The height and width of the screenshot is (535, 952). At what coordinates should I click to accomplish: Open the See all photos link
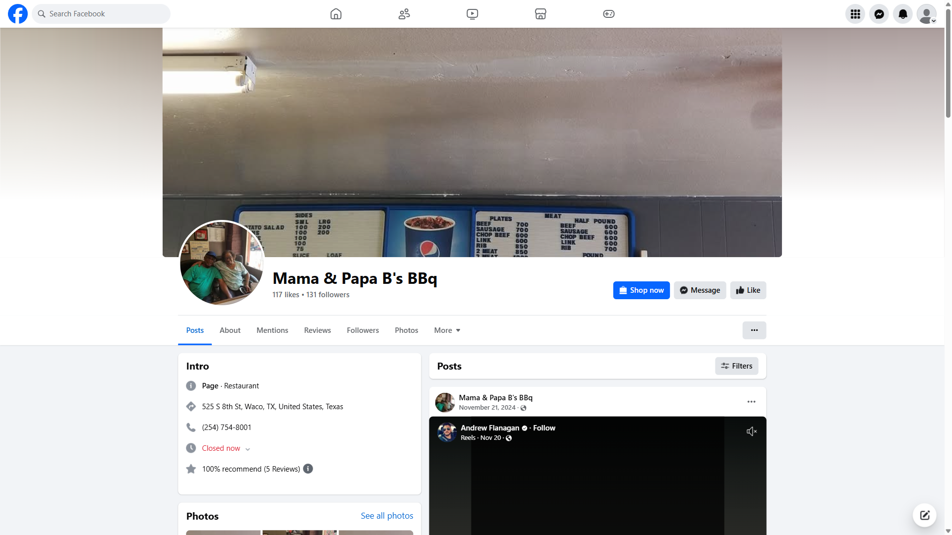tap(387, 516)
